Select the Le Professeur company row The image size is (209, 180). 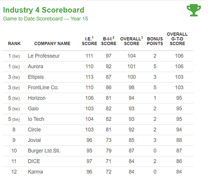pos(98,56)
